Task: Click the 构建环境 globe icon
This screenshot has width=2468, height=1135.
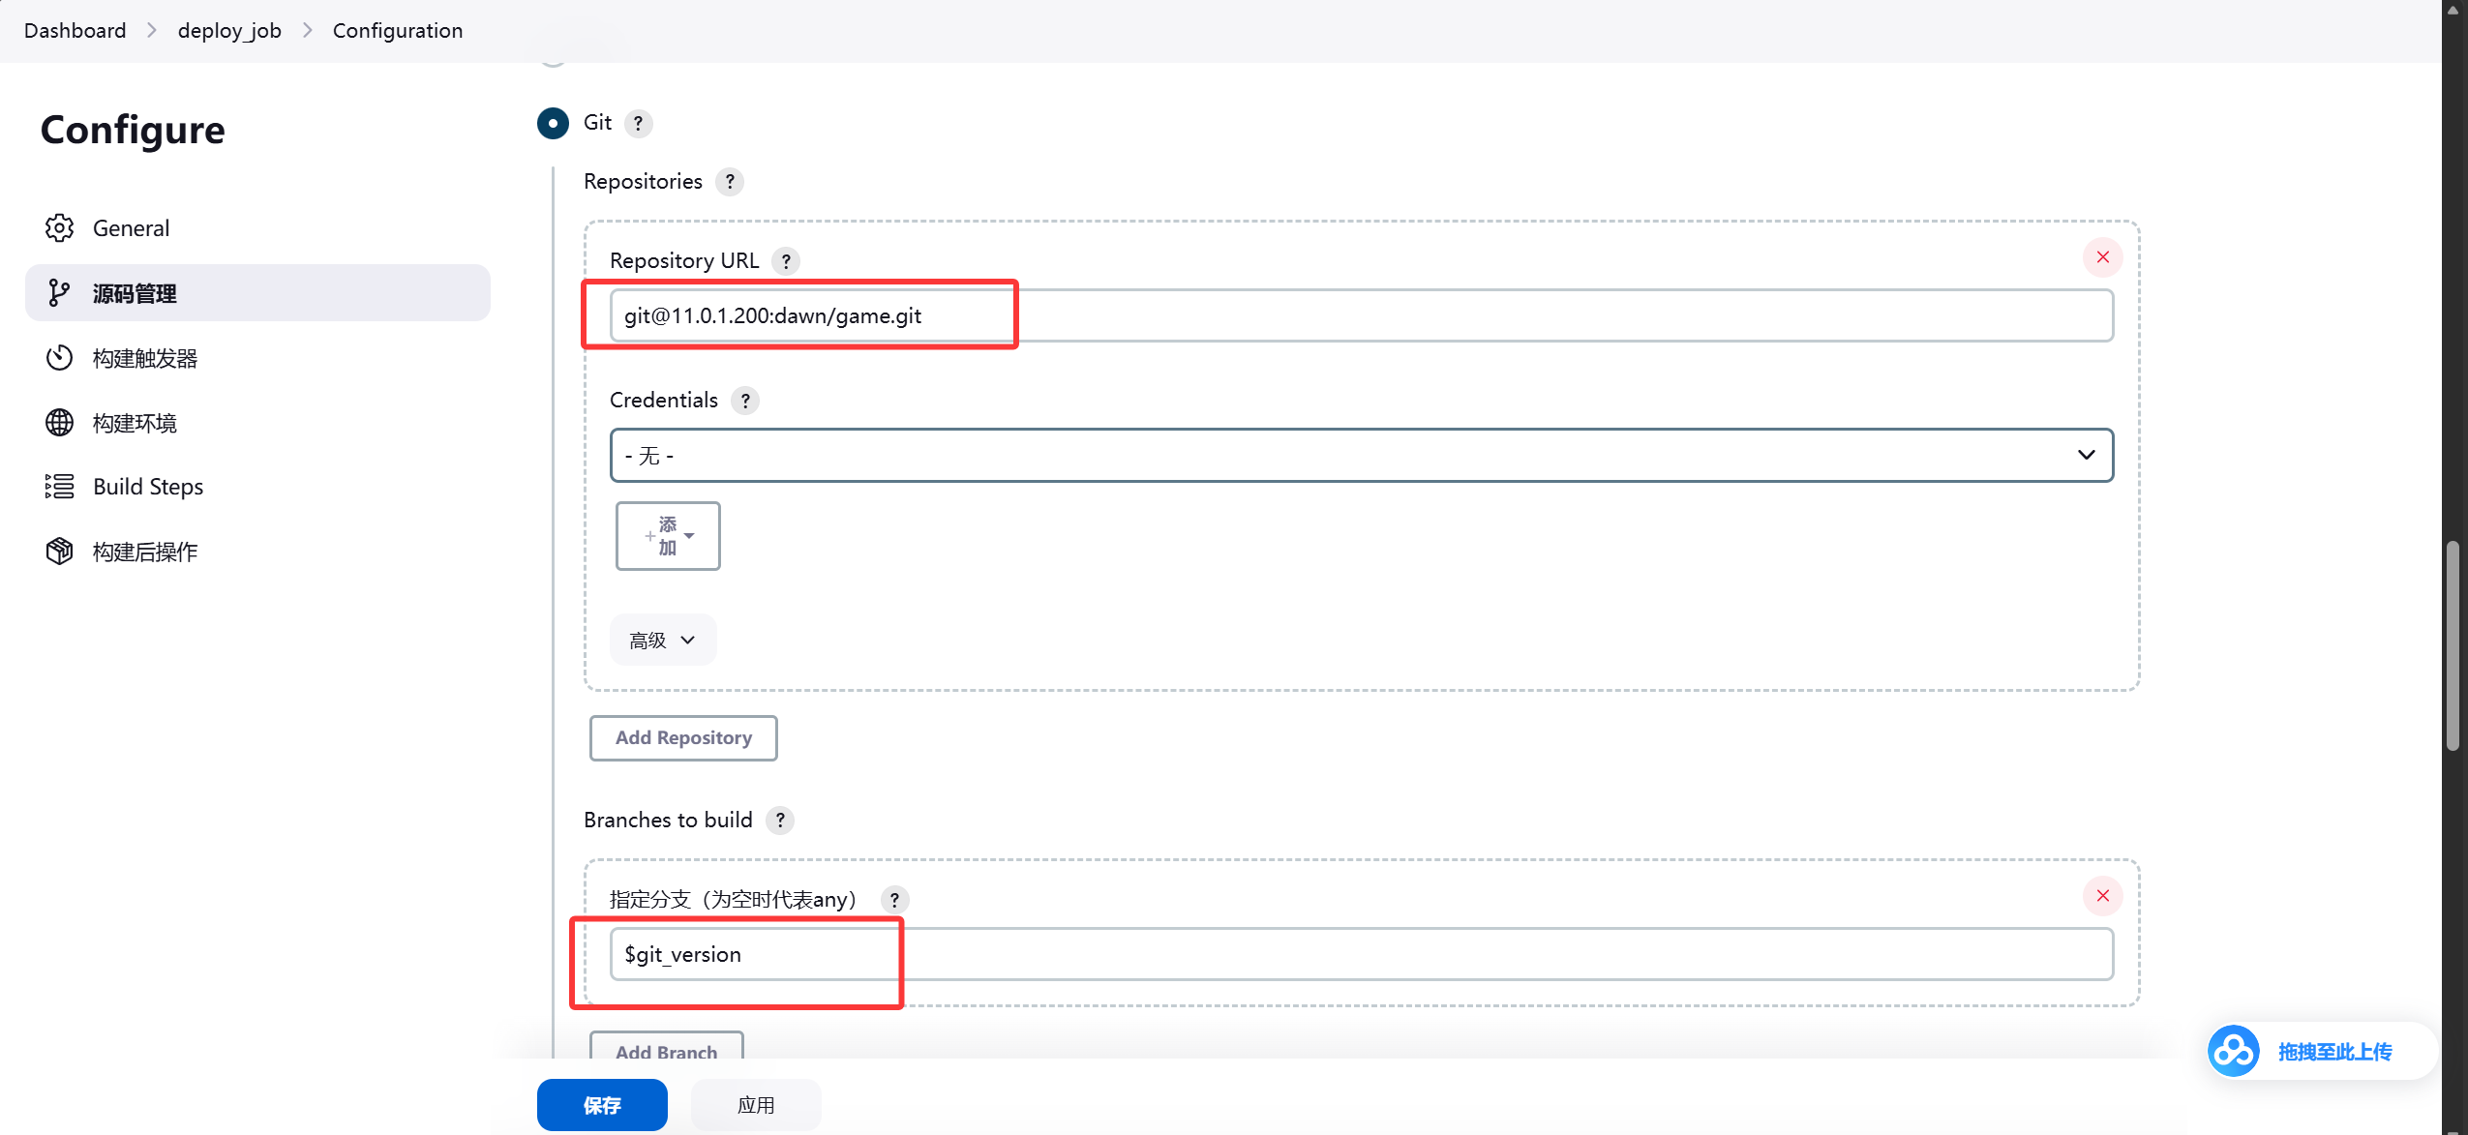Action: [59, 423]
